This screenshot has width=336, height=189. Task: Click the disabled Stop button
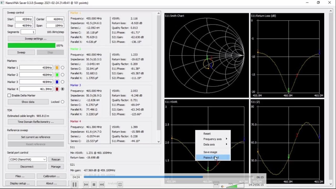tap(50, 52)
